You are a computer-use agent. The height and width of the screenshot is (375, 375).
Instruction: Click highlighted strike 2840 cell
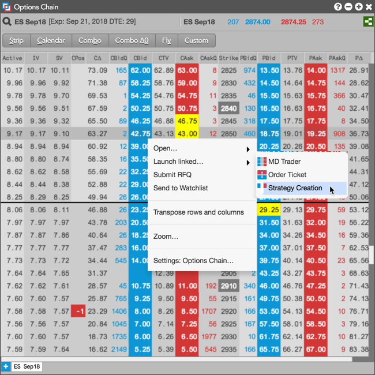(228, 108)
